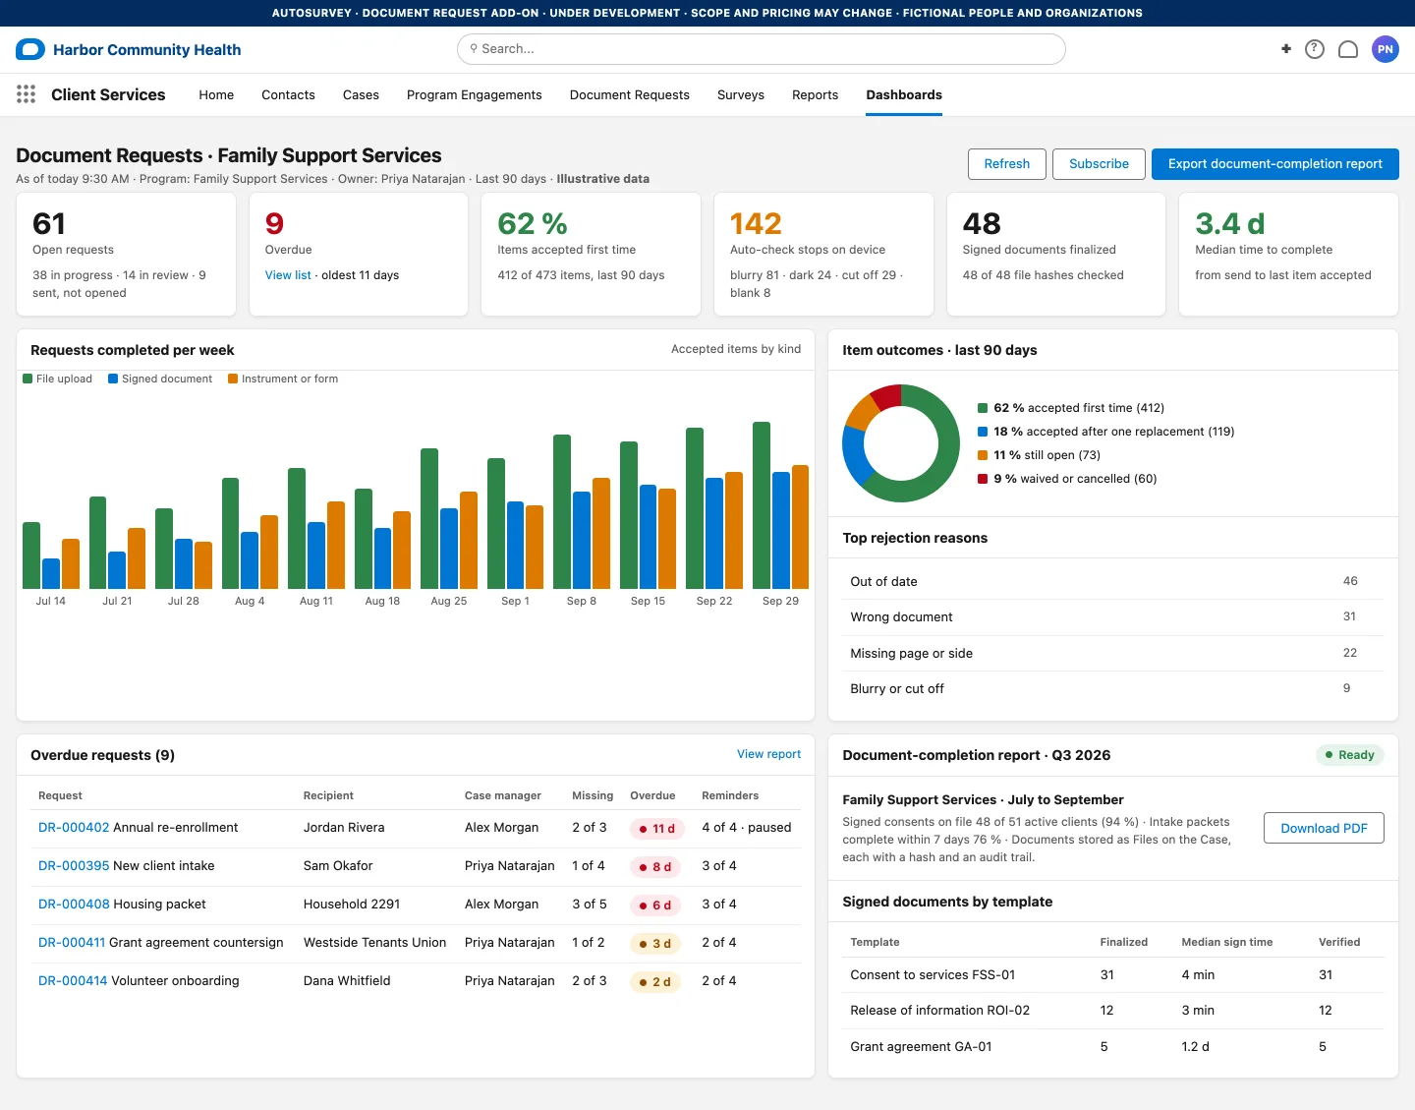
Task: Open the Document Requests tab
Action: (x=630, y=95)
